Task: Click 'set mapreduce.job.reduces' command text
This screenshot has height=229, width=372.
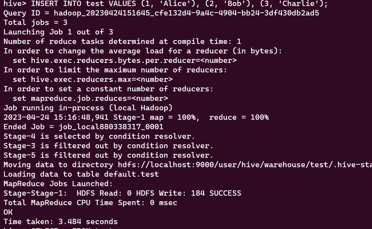Action: [x=90, y=99]
